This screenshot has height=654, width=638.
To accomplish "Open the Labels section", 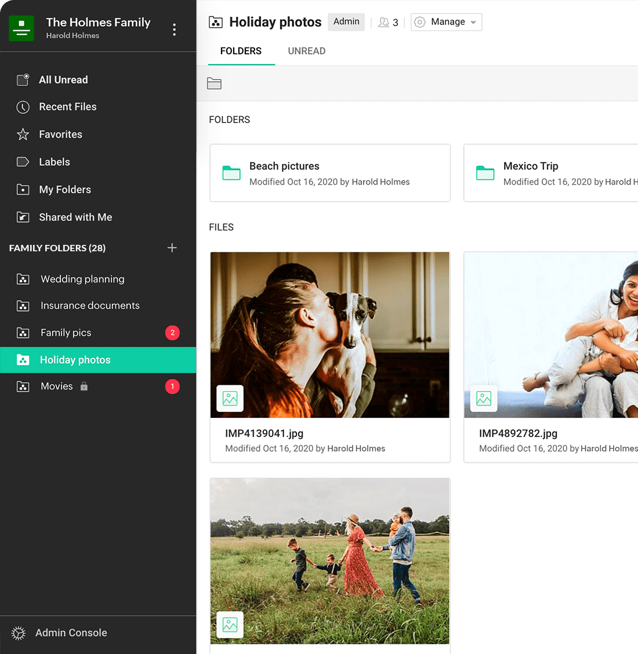I will (x=54, y=162).
